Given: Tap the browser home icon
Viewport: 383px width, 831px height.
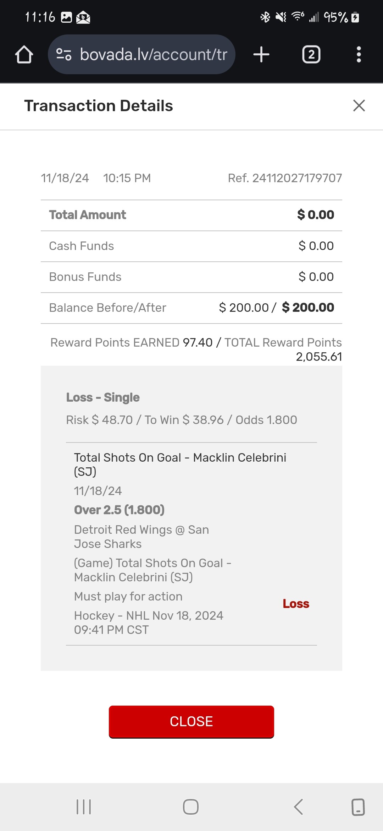Looking at the screenshot, I should pyautogui.click(x=24, y=55).
